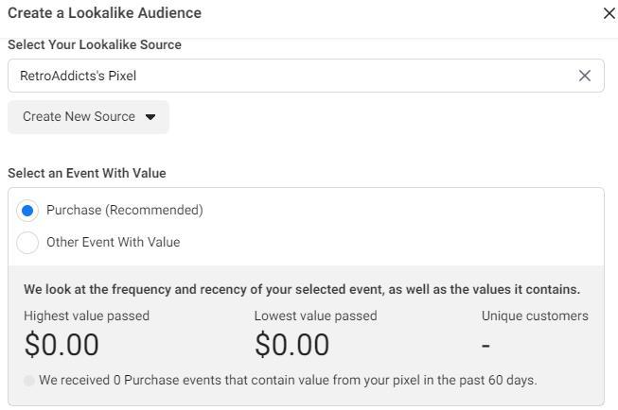Click the dash under Unique customers
Image resolution: width=618 pixels, height=410 pixels.
(x=486, y=346)
